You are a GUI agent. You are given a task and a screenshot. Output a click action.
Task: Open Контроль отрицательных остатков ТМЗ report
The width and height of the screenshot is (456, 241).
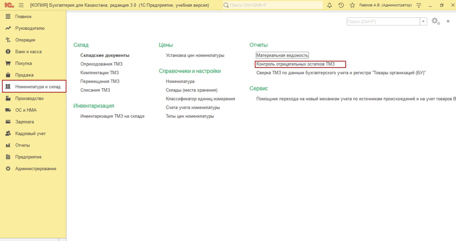click(295, 64)
